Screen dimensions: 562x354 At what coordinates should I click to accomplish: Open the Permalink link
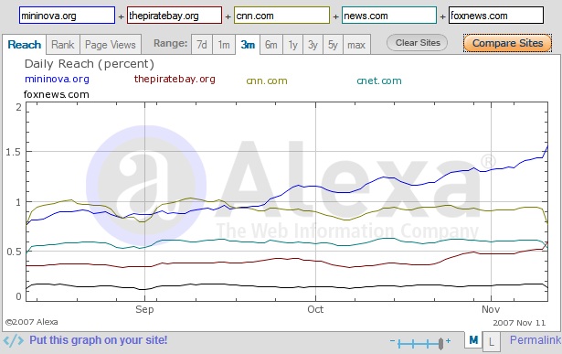tap(535, 340)
